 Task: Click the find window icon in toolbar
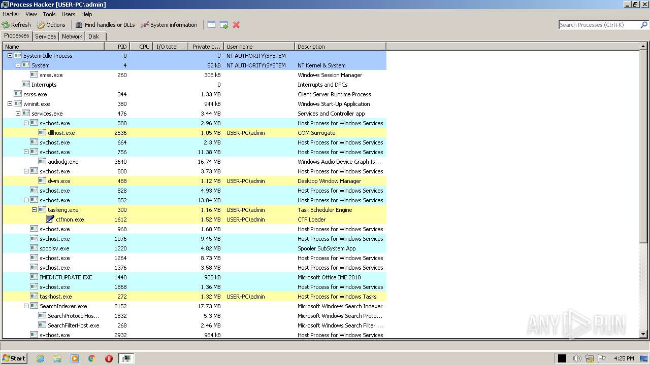pos(212,25)
